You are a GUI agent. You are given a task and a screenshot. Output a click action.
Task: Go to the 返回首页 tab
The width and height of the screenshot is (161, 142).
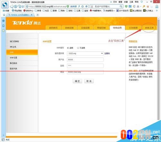pos(53,28)
